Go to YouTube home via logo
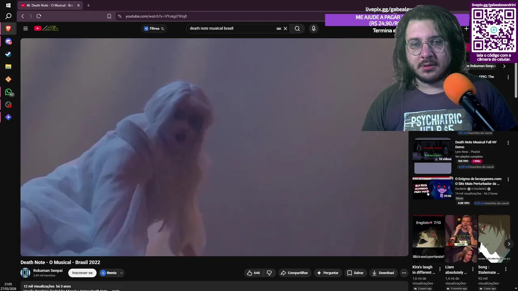 tap(46, 28)
